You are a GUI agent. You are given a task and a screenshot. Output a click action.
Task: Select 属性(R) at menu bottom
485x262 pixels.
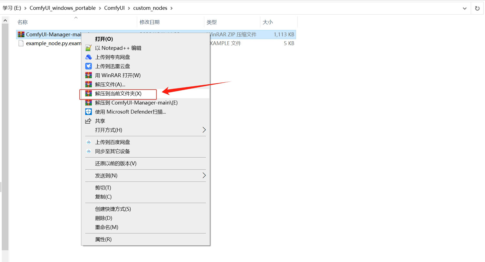tap(103, 239)
